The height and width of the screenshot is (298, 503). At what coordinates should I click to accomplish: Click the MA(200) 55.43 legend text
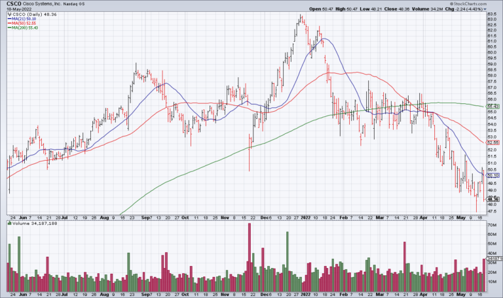25,28
